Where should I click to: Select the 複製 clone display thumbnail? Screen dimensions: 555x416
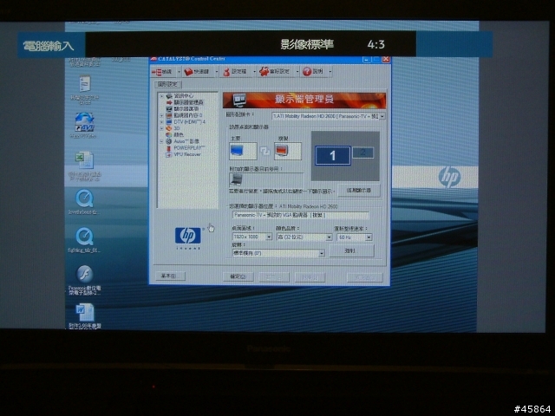[x=287, y=151]
